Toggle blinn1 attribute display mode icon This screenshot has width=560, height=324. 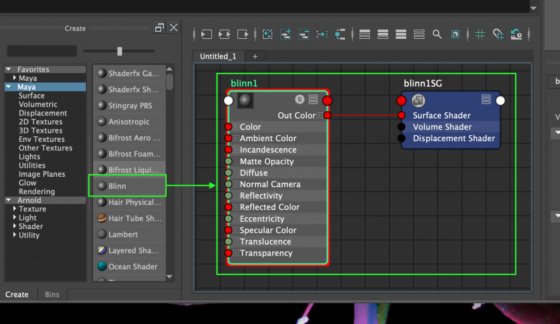313,100
